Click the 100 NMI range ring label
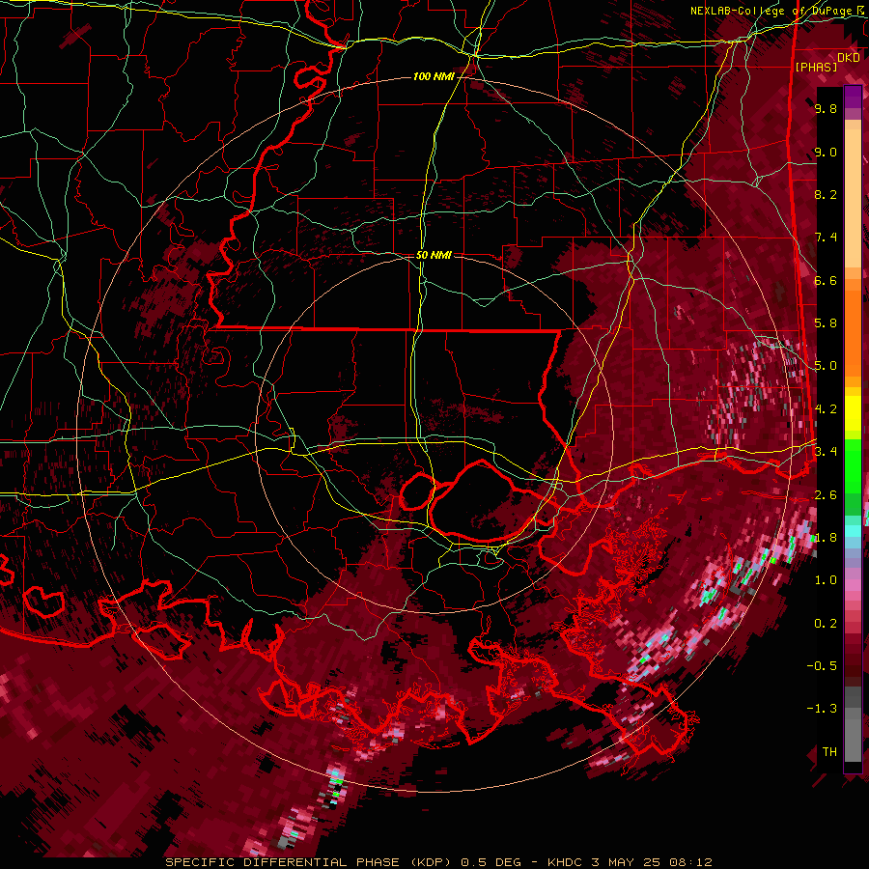Image resolution: width=869 pixels, height=869 pixels. point(434,76)
